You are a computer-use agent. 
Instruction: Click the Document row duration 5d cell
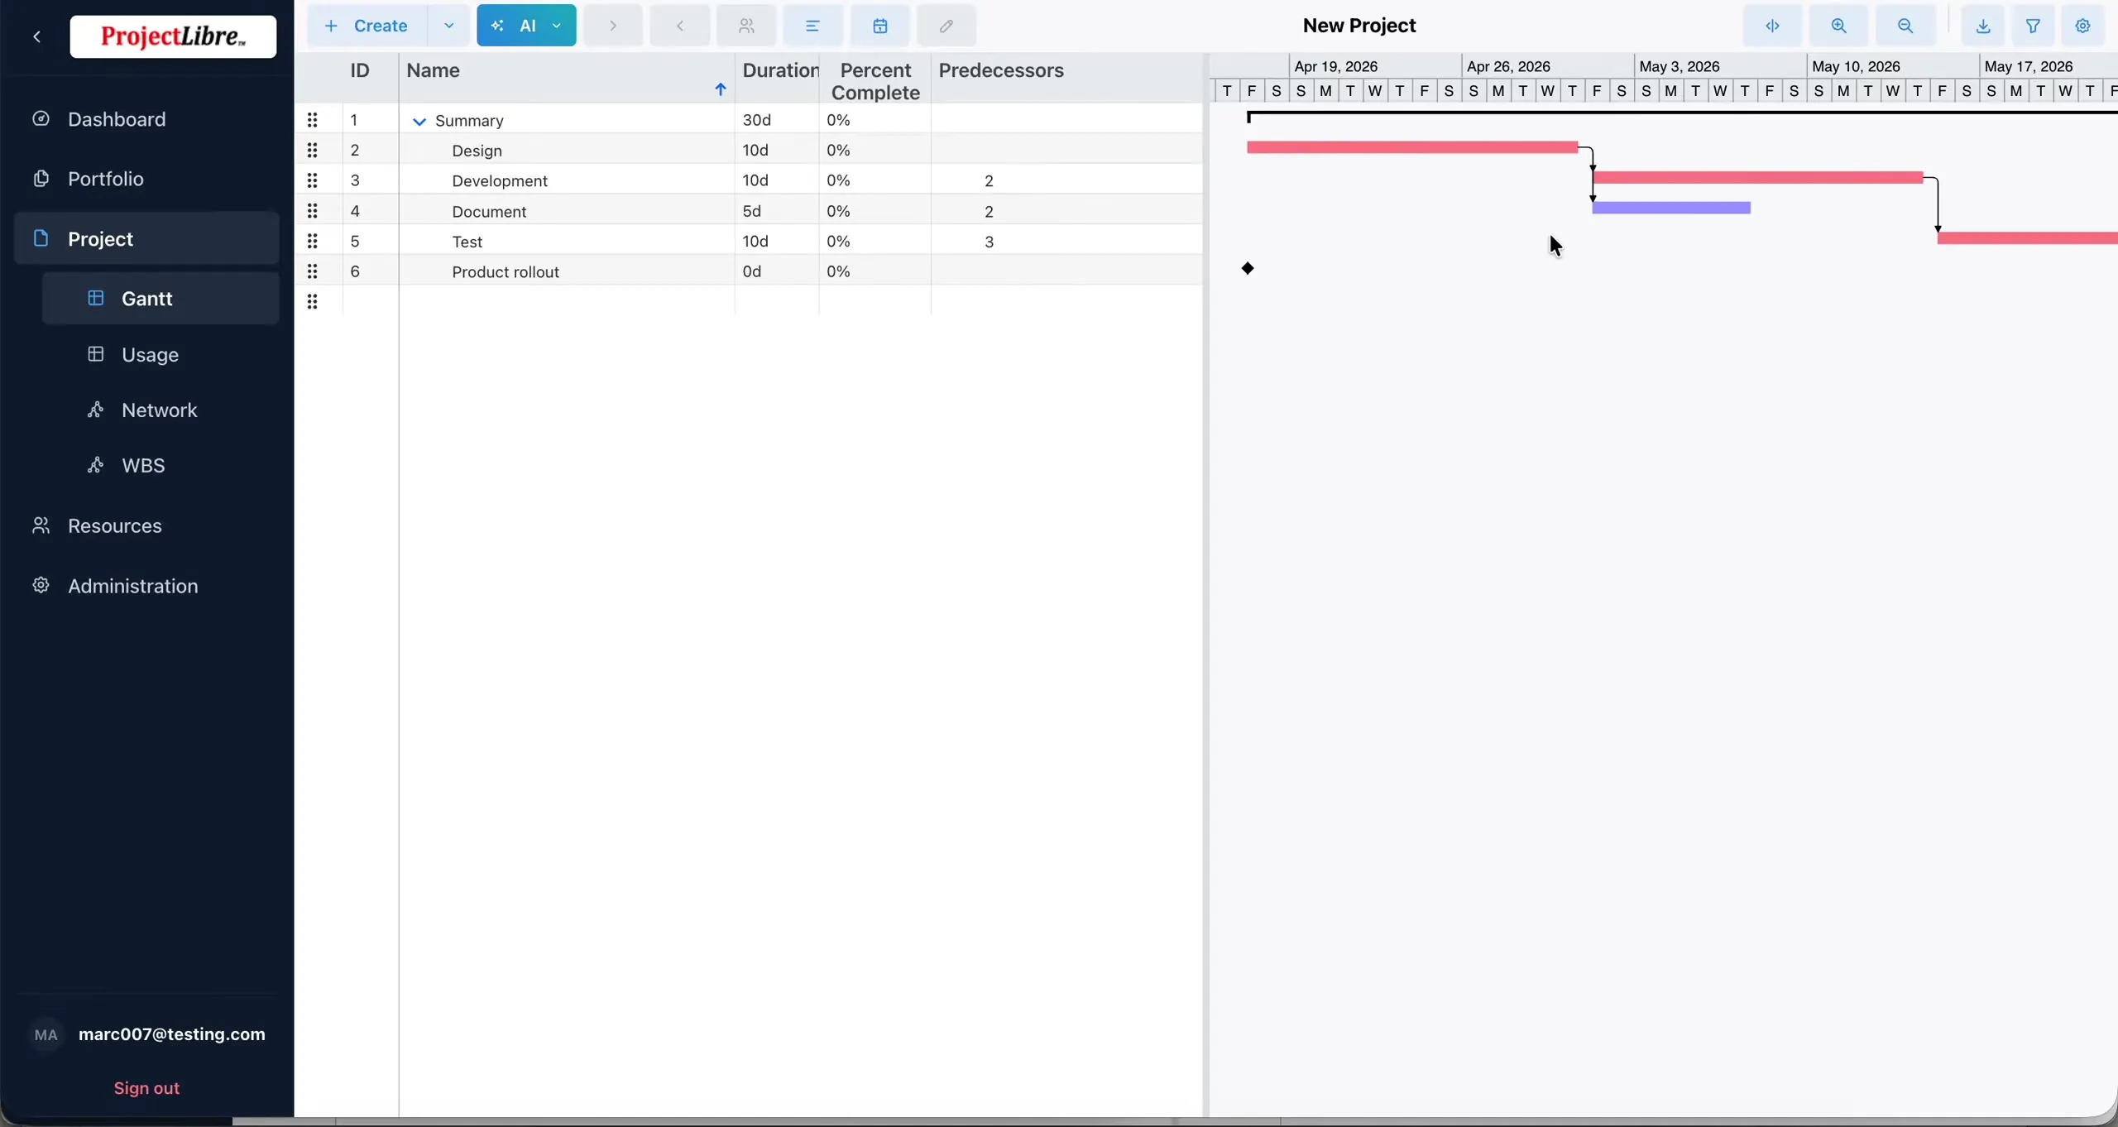[777, 211]
